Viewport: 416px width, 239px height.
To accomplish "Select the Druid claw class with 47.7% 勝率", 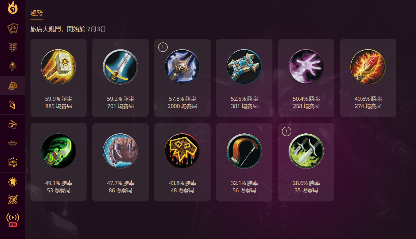I will [120, 162].
